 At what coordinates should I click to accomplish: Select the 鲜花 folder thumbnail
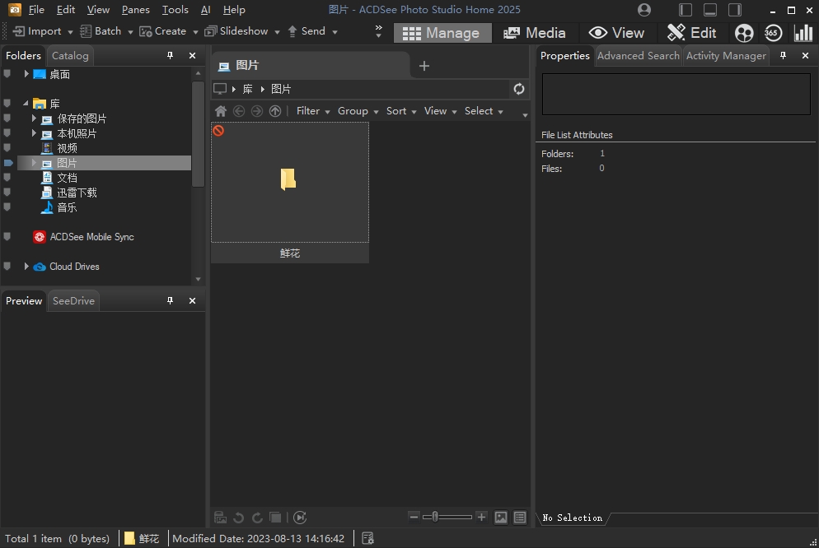coord(289,183)
